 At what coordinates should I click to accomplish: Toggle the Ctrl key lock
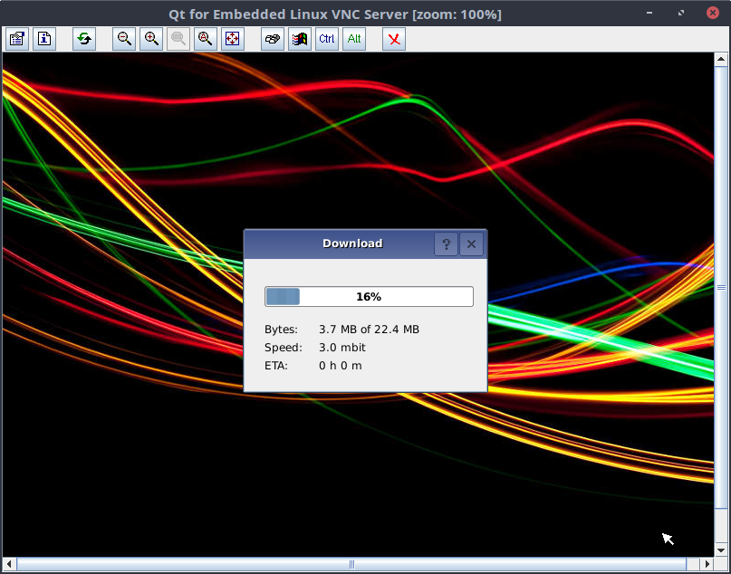327,39
